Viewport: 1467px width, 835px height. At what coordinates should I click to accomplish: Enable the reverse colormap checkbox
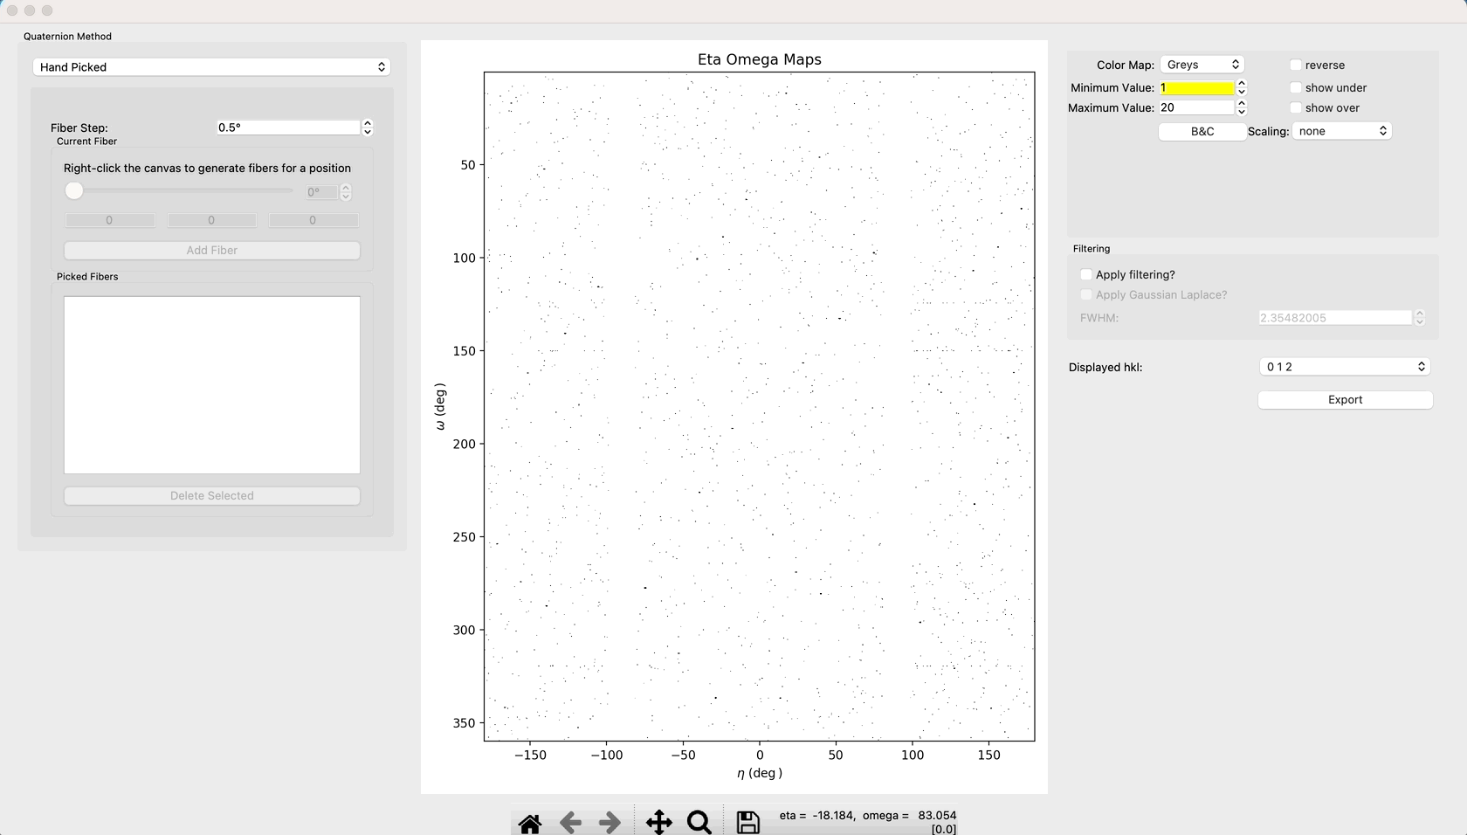(1296, 66)
